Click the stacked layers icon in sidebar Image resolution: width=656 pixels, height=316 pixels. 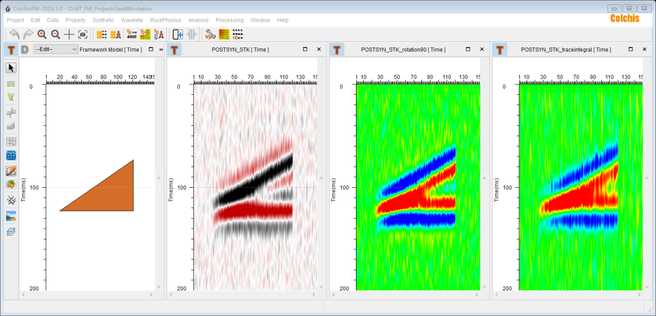coord(11,231)
